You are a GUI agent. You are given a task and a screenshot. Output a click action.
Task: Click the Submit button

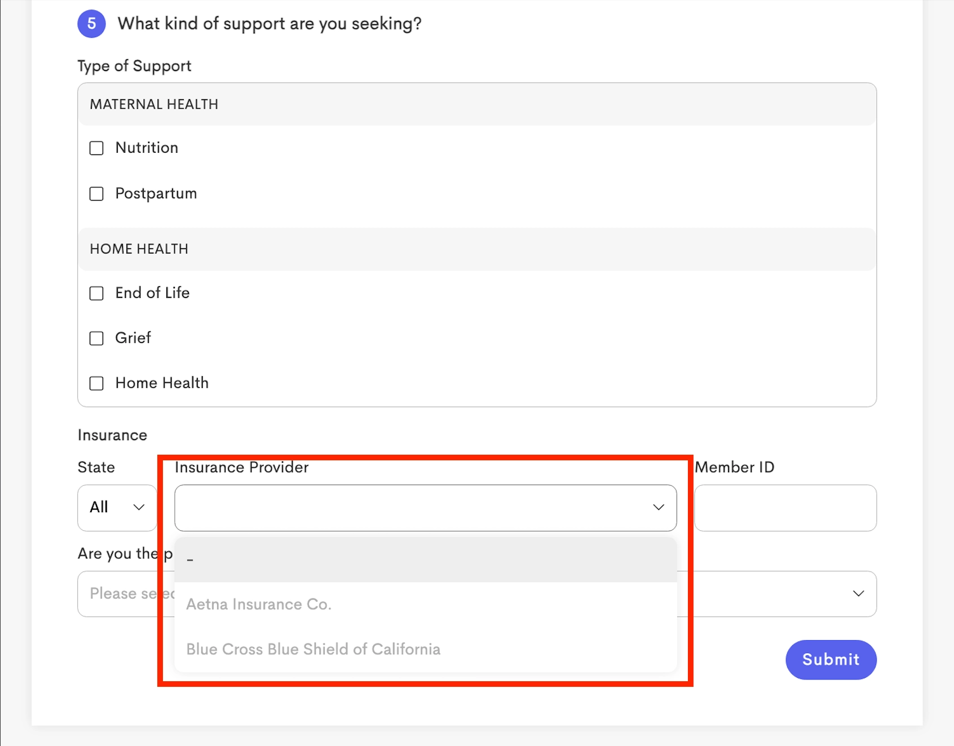point(831,660)
